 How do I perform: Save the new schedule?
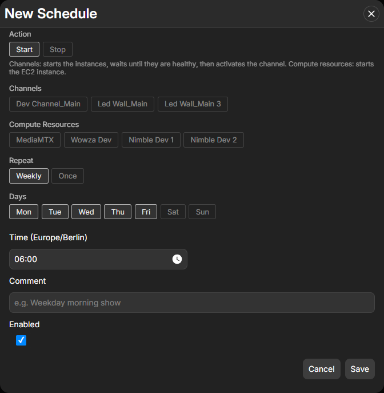tap(360, 369)
